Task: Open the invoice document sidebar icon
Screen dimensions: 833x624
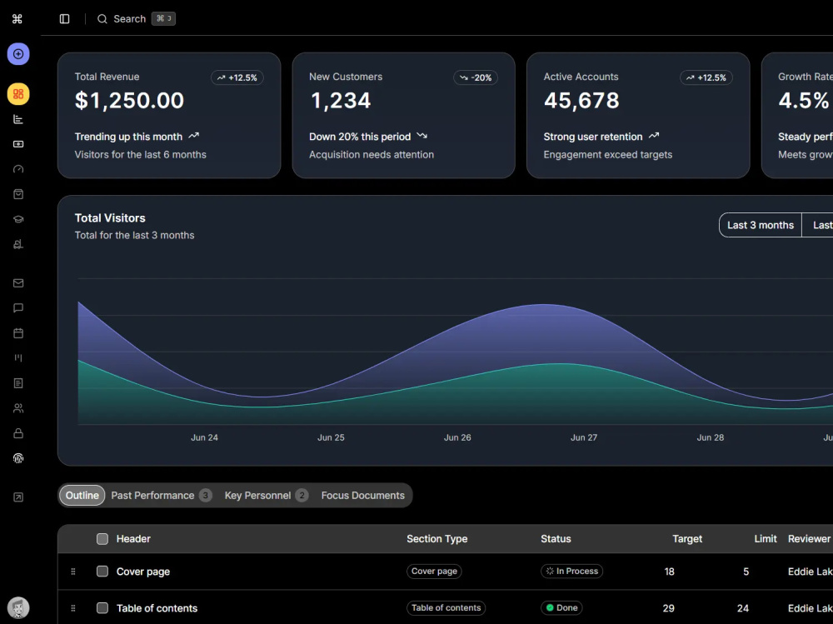Action: pos(18,383)
